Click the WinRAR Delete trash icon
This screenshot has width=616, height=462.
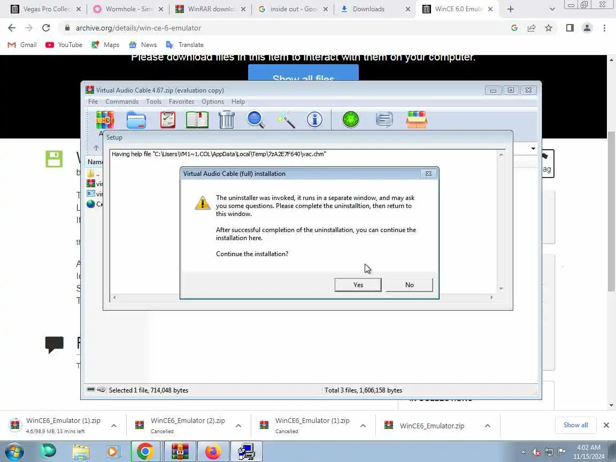pyautogui.click(x=226, y=120)
